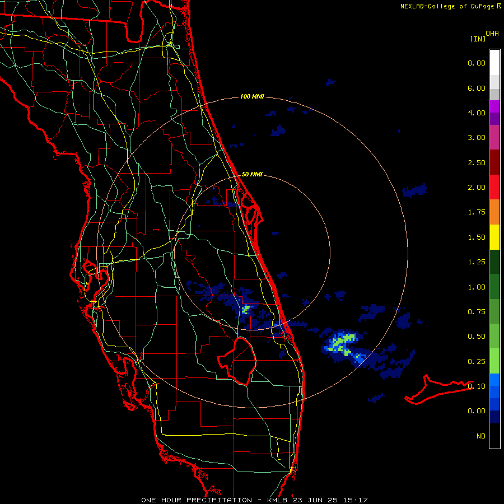
Task: Click the 0.25 legend value
Action: 477,362
